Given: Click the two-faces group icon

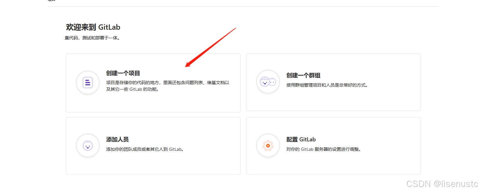Looking at the screenshot, I should (268, 82).
